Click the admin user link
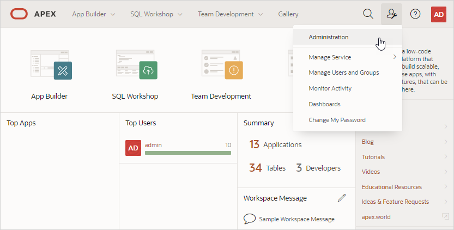The width and height of the screenshot is (454, 230). [153, 145]
